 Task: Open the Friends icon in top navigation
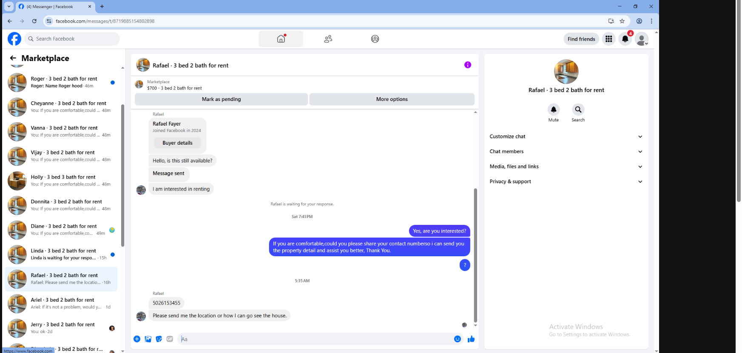[328, 39]
